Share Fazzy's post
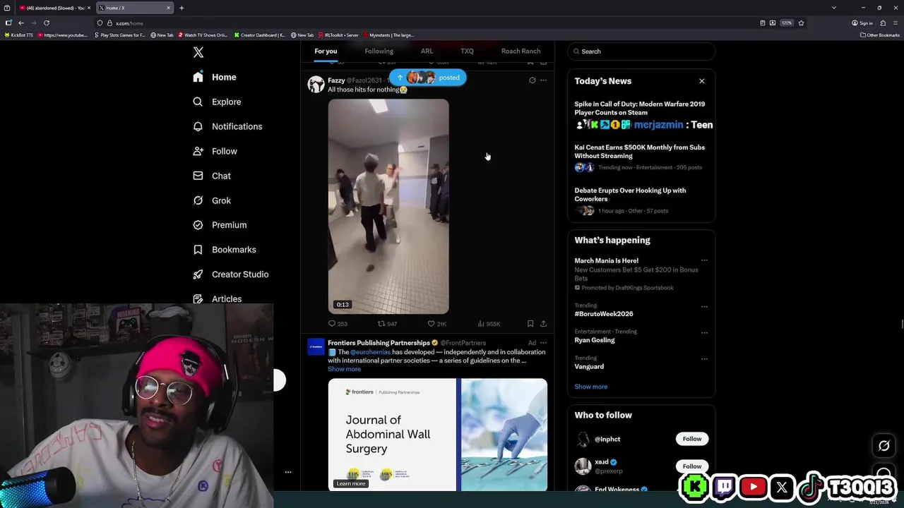Viewport: 904px width, 508px height. pyautogui.click(x=543, y=324)
